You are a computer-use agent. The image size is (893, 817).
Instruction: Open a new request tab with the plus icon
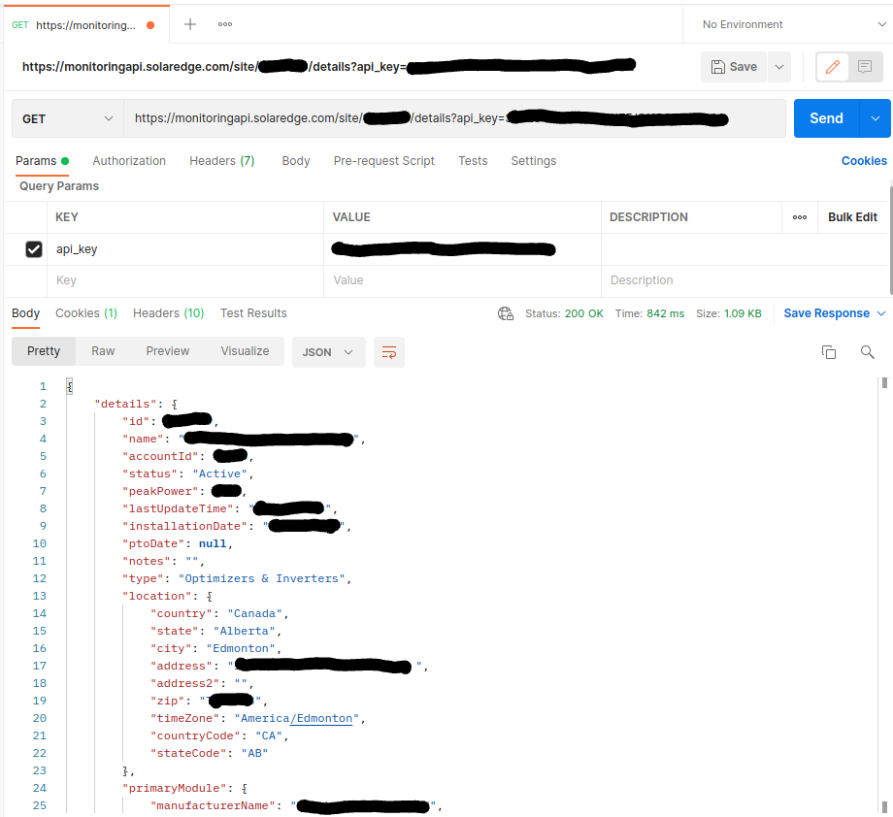[x=189, y=23]
